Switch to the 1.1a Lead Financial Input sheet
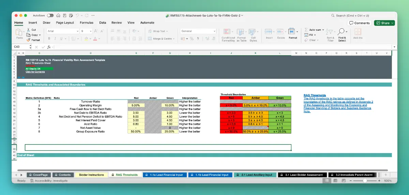The width and height of the screenshot is (409, 195). pos(164,175)
